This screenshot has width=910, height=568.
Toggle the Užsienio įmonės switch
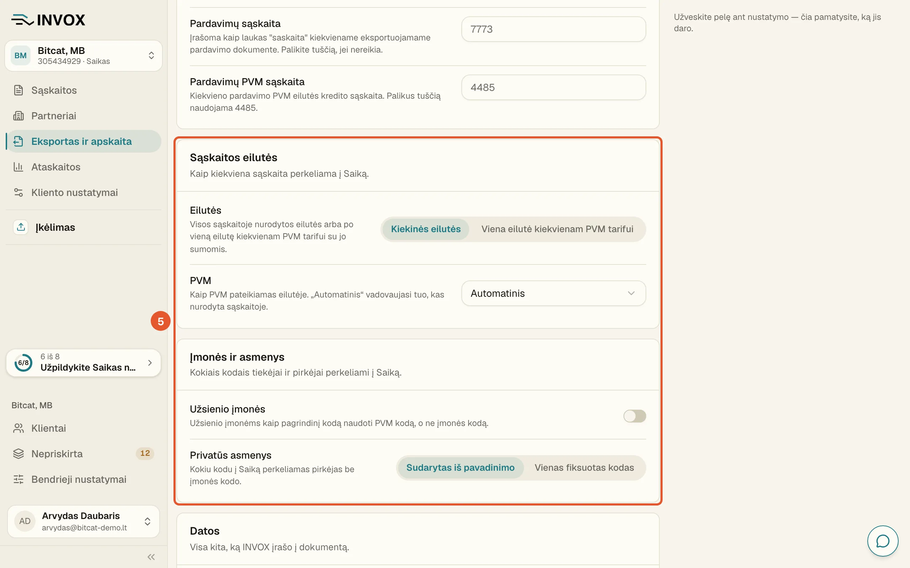click(635, 416)
